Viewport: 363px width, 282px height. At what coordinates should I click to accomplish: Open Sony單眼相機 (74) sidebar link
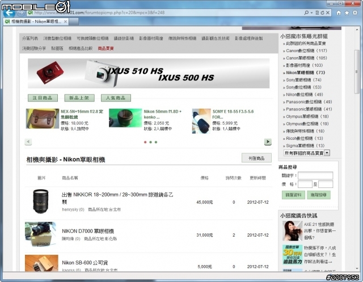tap(304, 80)
